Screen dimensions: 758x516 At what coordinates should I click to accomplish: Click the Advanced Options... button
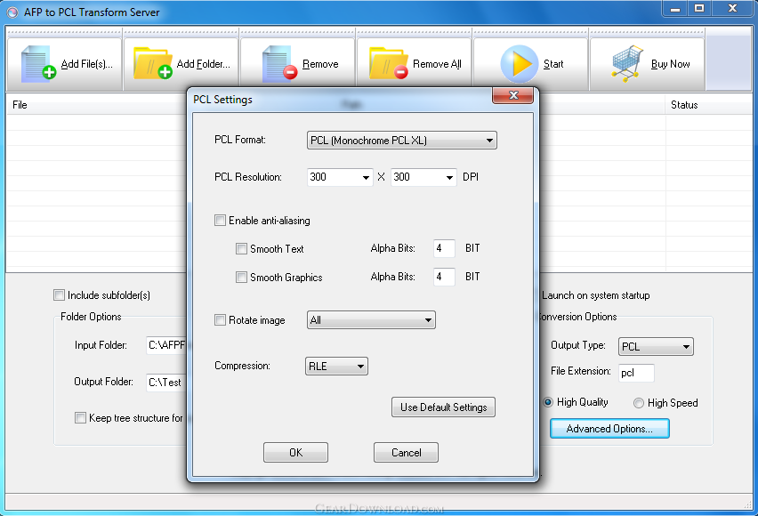coord(609,429)
